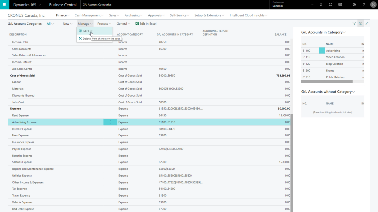The height and width of the screenshot is (212, 378).
Task: Open the settings gear icon
Action: click(x=354, y=4)
